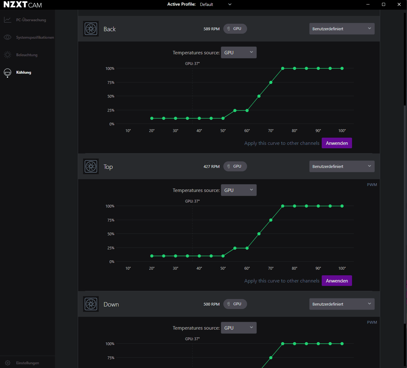This screenshot has height=368, width=407.
Task: Open Top fan Temperatures source dropdown
Action: point(239,190)
